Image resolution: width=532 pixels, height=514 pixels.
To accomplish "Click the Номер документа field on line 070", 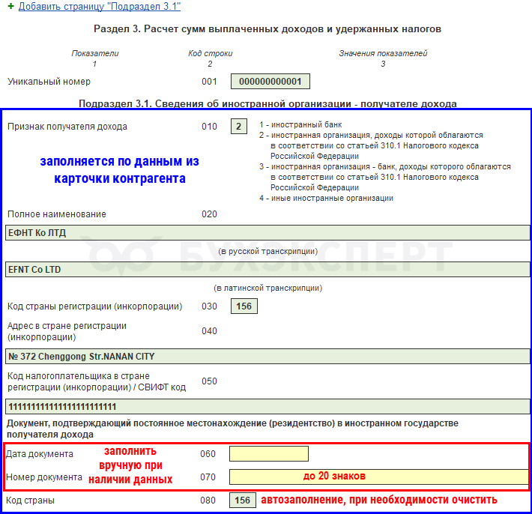I will [378, 477].
